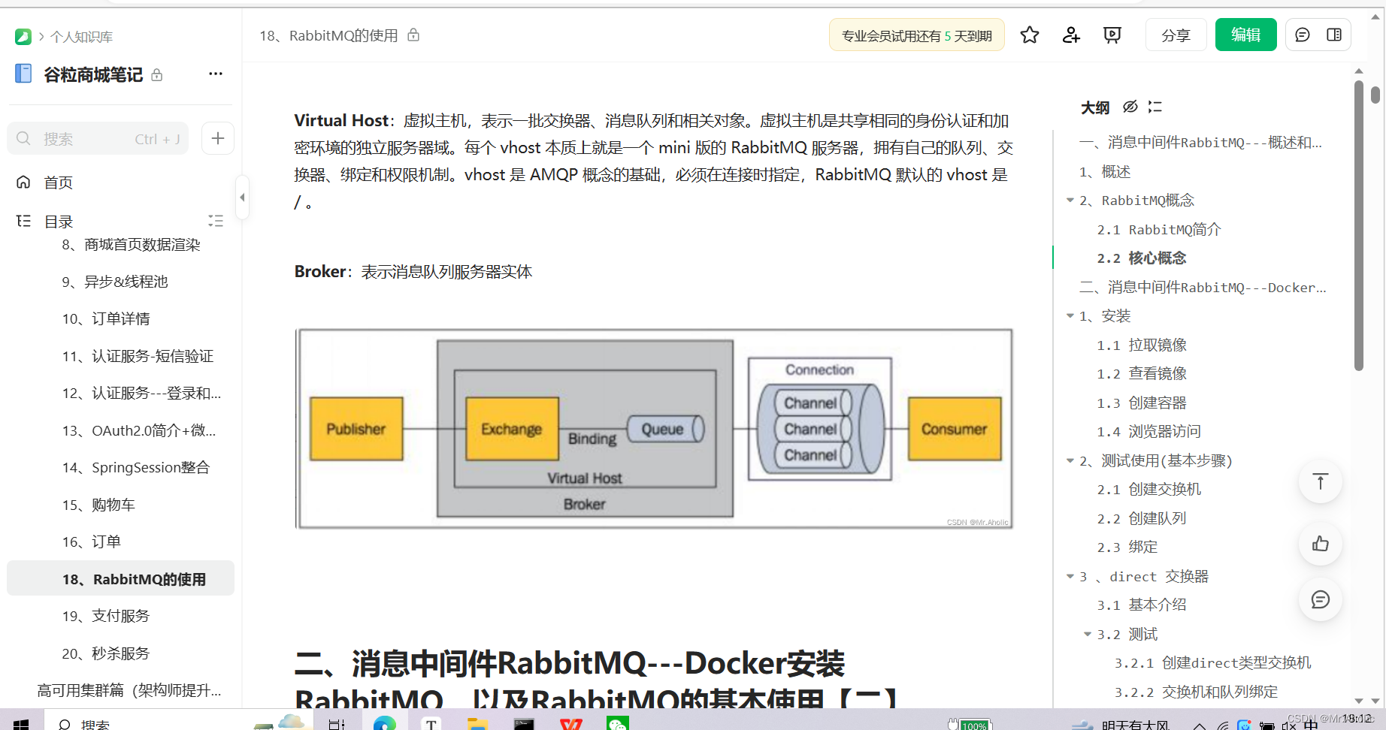The height and width of the screenshot is (730, 1386).
Task: Collapse the left sidebar with the arrow
Action: tap(242, 197)
